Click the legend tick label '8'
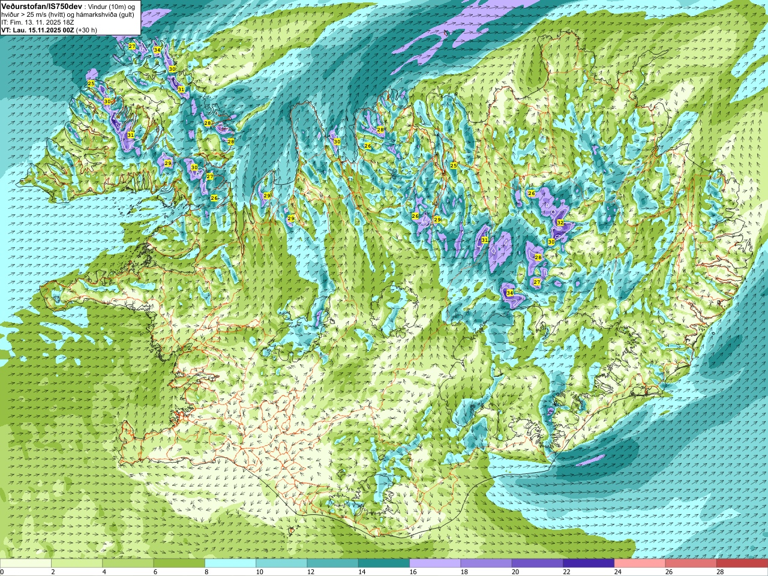Screen dimensions: 768x576 (x=207, y=572)
